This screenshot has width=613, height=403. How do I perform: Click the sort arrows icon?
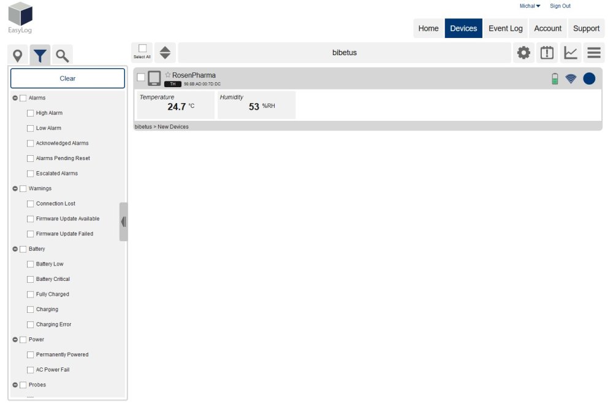pyautogui.click(x=165, y=53)
